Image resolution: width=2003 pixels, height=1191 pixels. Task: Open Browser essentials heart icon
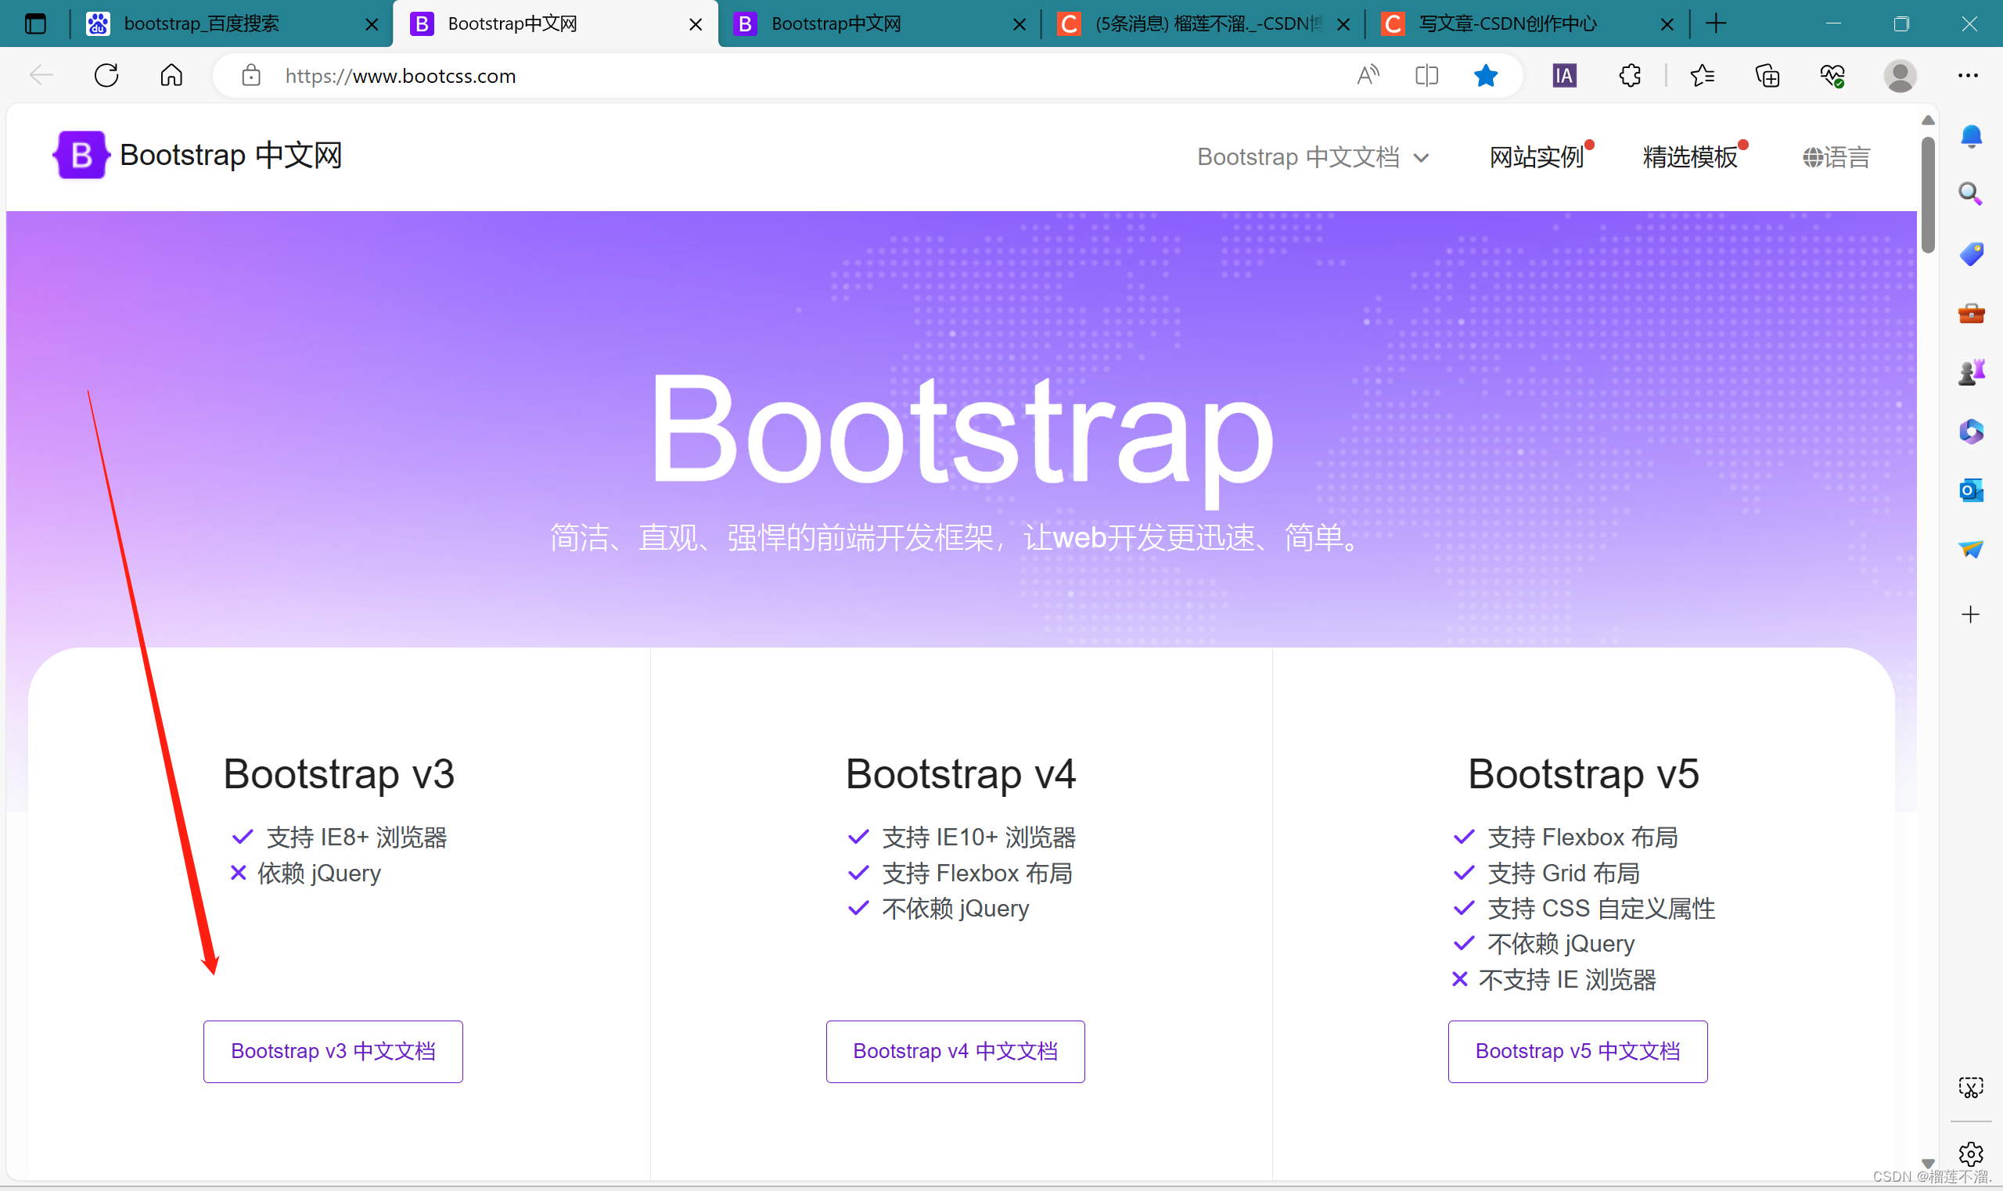click(1832, 75)
